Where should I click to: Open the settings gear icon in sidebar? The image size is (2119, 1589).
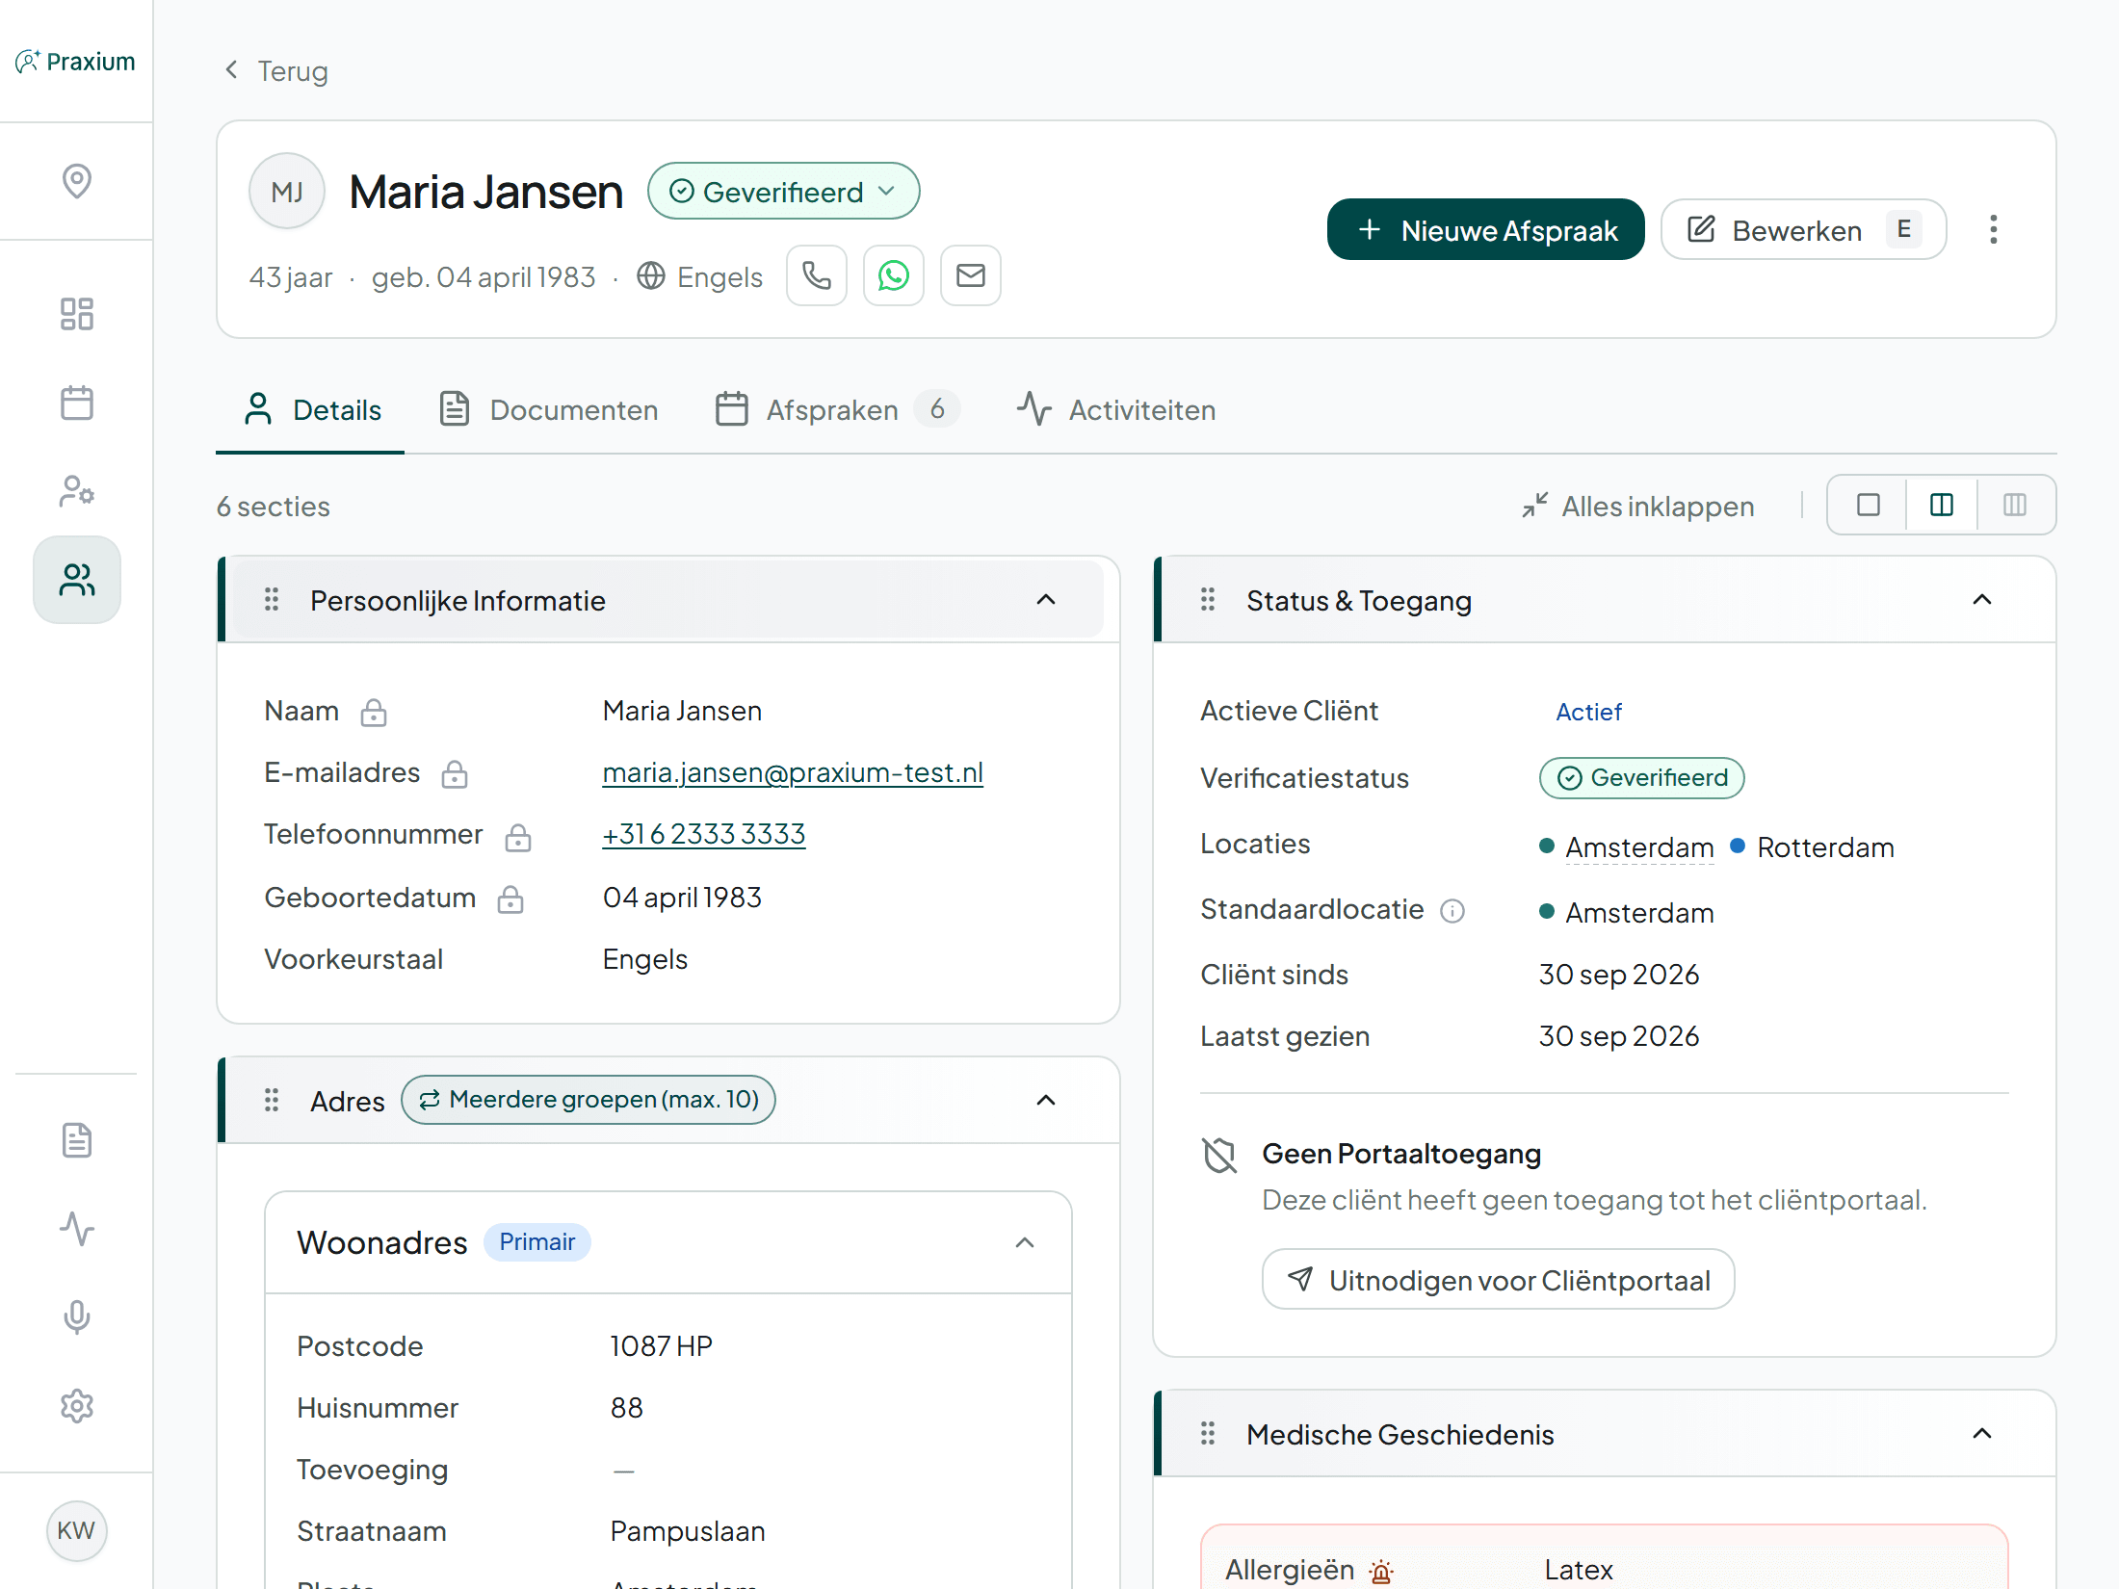(x=77, y=1406)
